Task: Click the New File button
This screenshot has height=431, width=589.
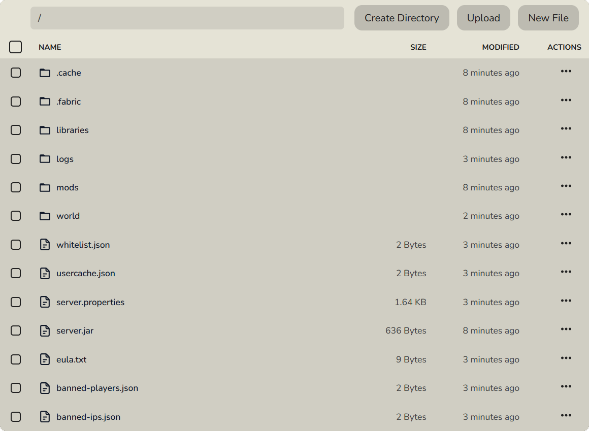Action: (548, 18)
